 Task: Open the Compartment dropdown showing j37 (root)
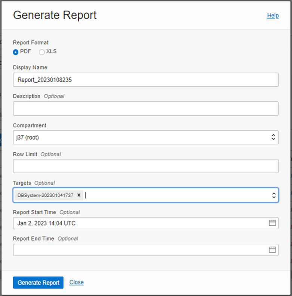coord(145,137)
